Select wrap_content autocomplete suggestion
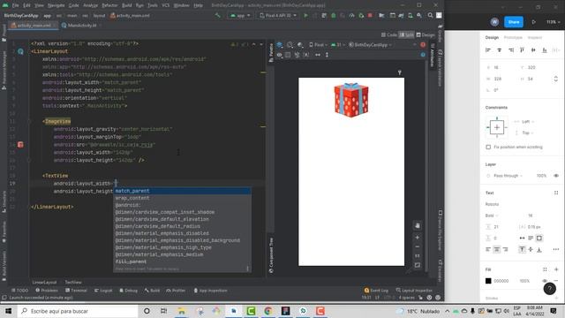The height and width of the screenshot is (318, 565). point(183,198)
